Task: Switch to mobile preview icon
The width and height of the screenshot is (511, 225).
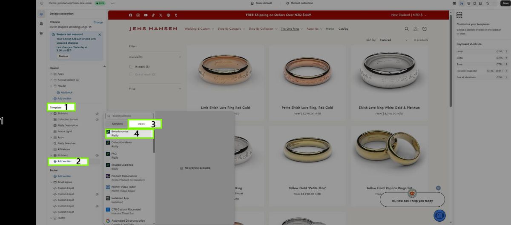Action: click(475, 3)
